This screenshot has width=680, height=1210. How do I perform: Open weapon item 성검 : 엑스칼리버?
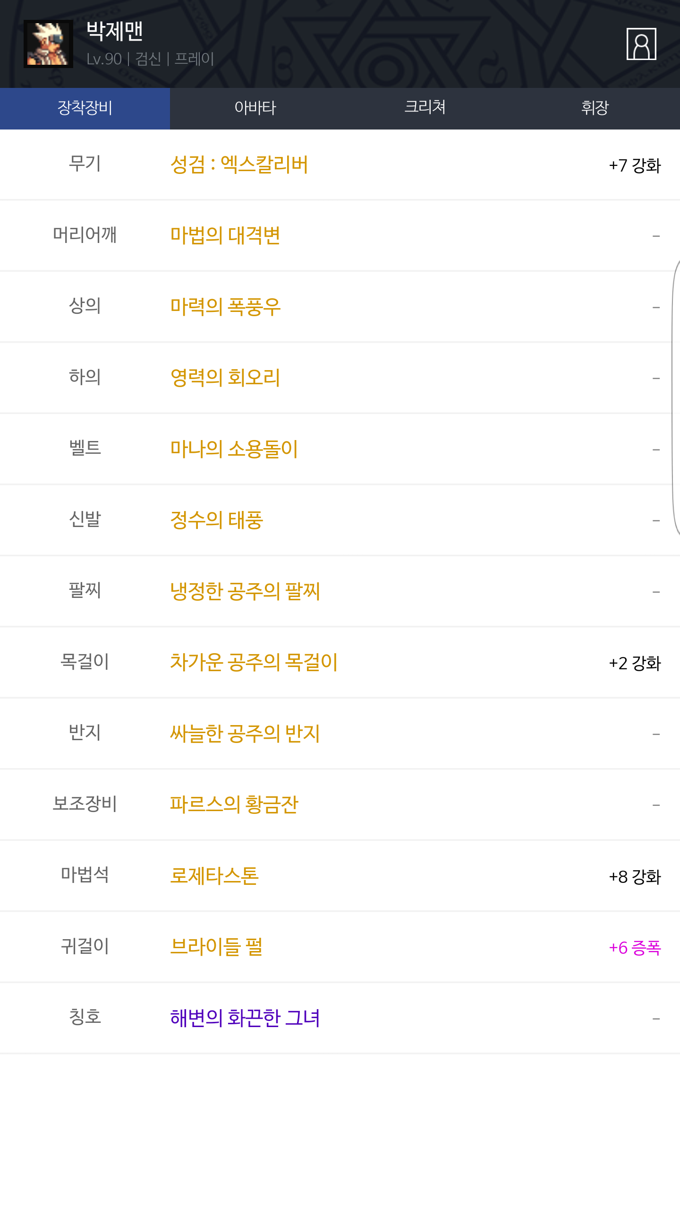239,165
